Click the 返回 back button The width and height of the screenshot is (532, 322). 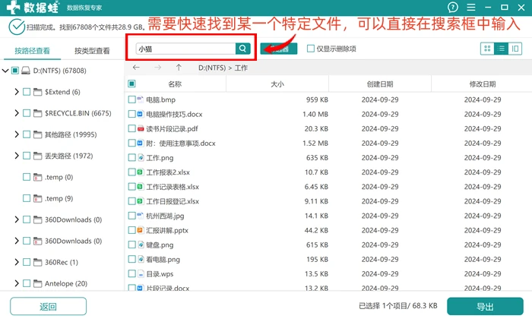(48, 307)
